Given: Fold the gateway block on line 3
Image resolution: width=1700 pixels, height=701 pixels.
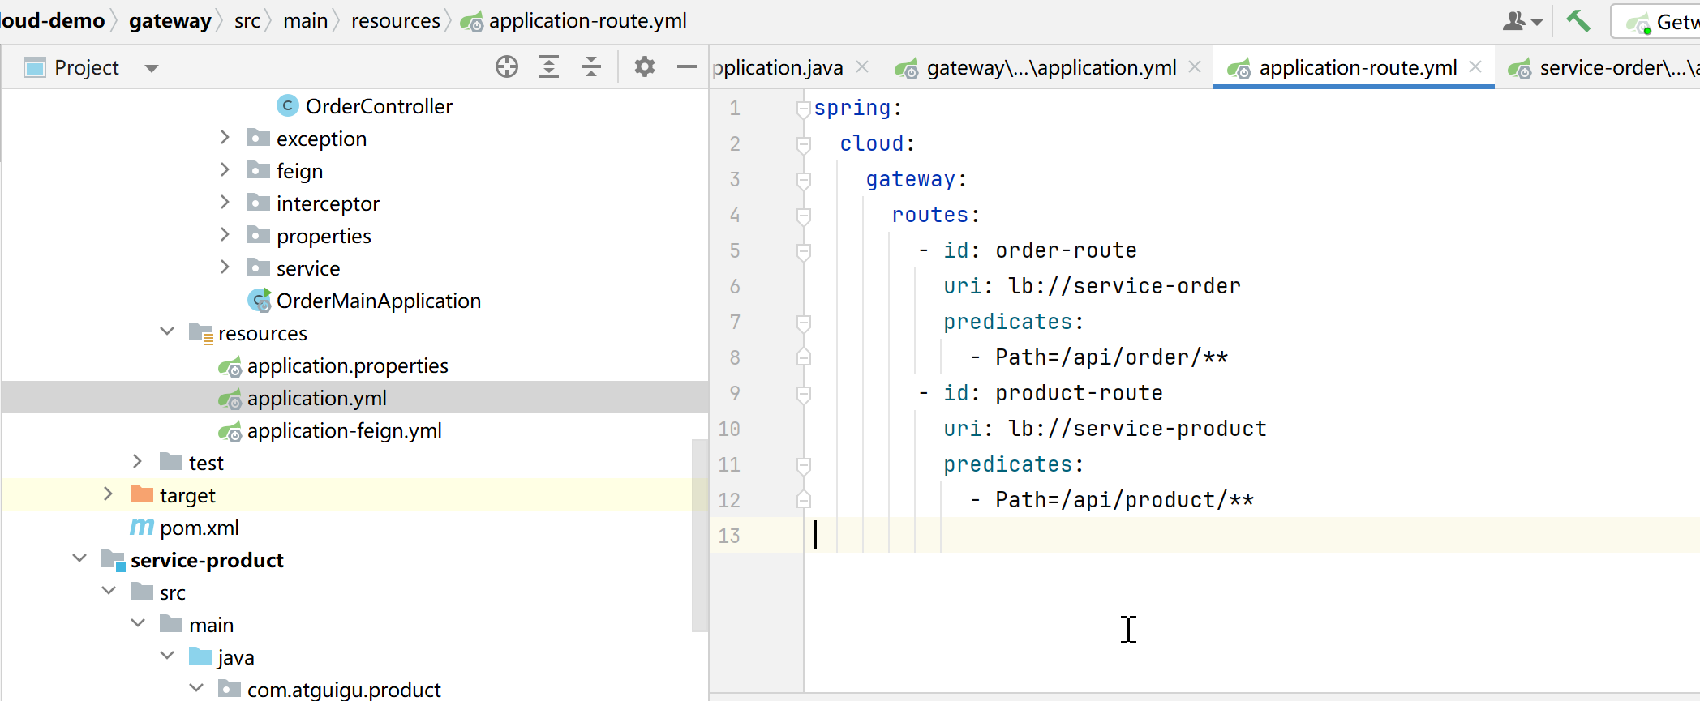Looking at the screenshot, I should [x=804, y=180].
